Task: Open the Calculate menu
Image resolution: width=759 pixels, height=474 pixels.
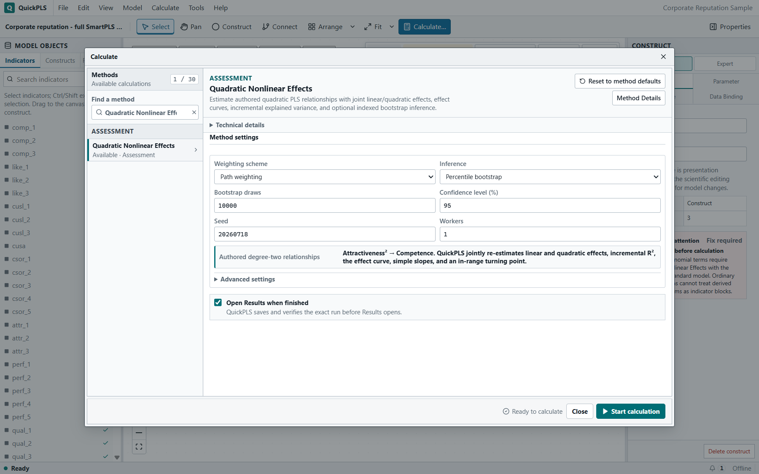Action: tap(165, 8)
